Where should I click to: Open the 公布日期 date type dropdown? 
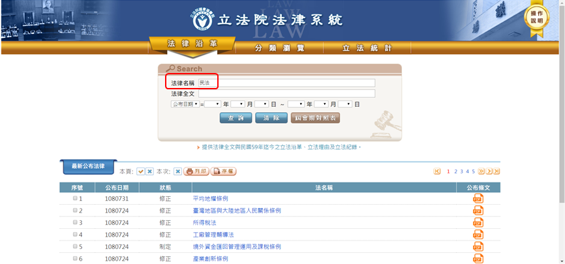(185, 104)
